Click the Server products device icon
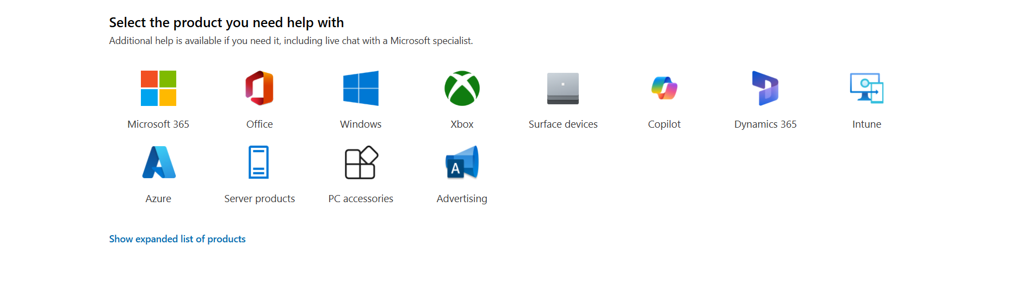The width and height of the screenshot is (1033, 301). coord(259,162)
